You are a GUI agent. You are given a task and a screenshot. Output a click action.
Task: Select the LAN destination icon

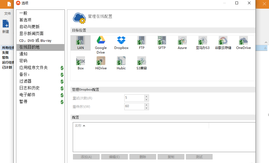(80, 40)
